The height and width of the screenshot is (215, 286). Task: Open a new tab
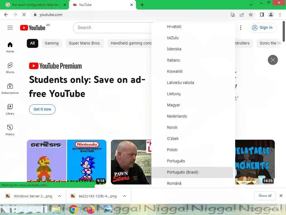click(x=142, y=5)
